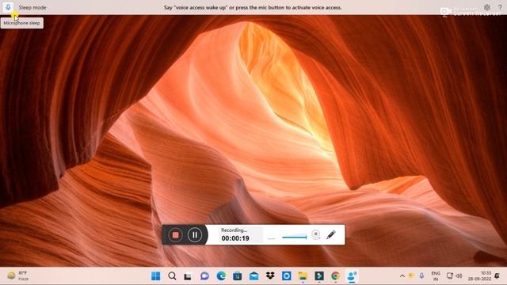
Task: Click the microphone tray icon
Action: point(421,275)
